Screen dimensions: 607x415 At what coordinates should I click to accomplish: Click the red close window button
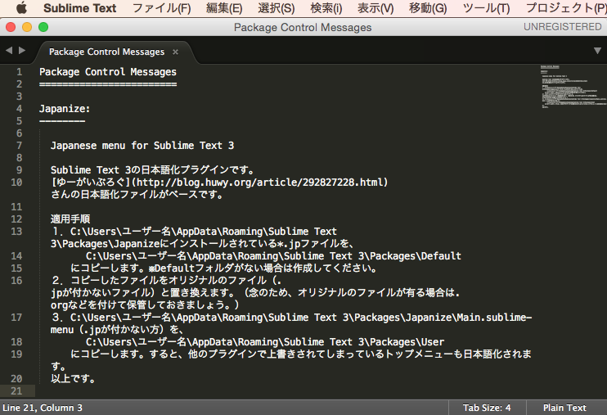[x=11, y=27]
